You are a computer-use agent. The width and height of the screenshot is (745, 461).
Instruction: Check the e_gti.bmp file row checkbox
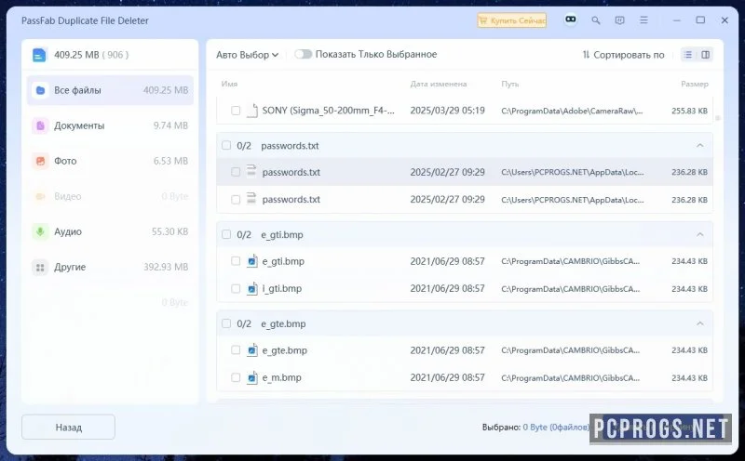pos(236,261)
